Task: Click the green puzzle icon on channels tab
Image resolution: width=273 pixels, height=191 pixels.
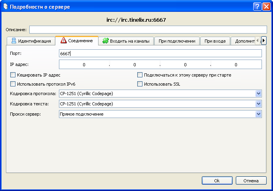Action: pos(105,41)
